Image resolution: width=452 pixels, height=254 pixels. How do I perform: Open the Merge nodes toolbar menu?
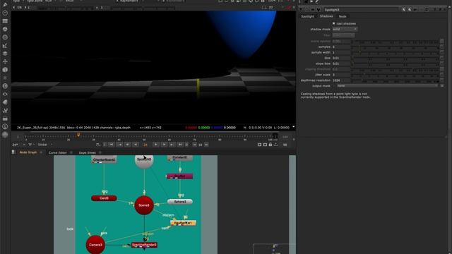(5, 54)
